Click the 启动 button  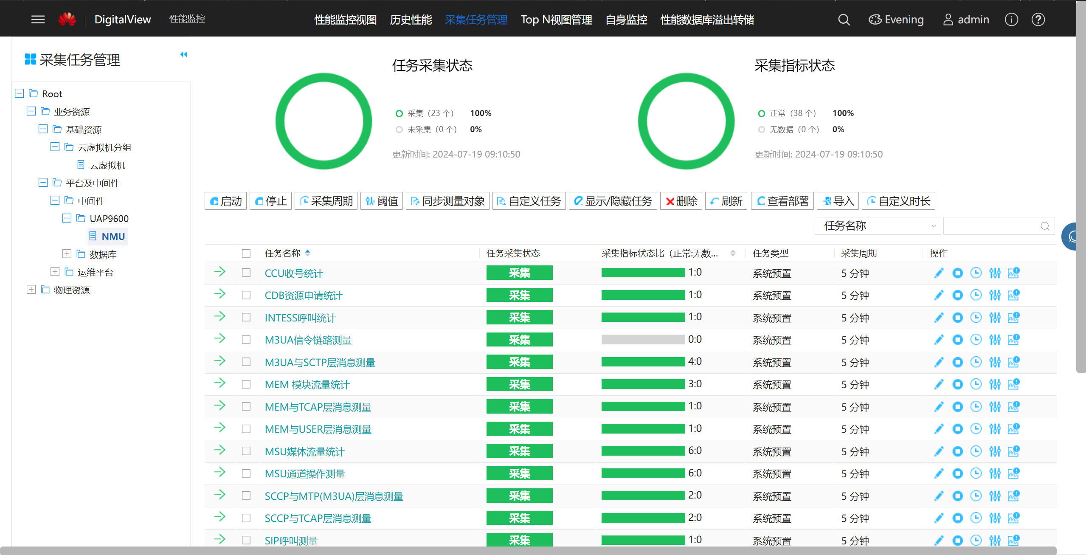click(226, 201)
